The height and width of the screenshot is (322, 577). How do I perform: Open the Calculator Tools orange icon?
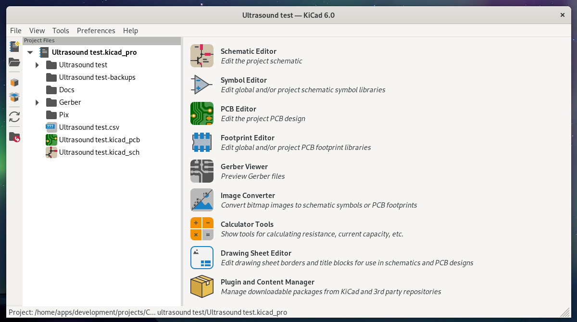tap(202, 229)
